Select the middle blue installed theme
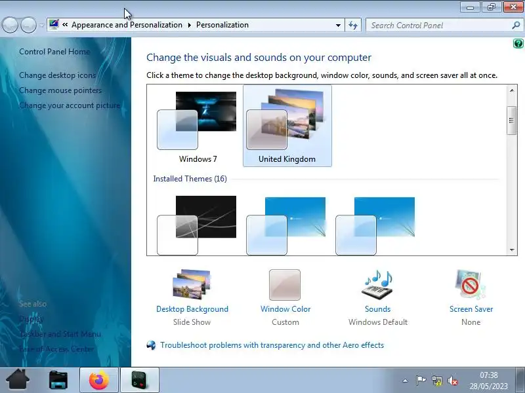Image resolution: width=525 pixels, height=393 pixels. click(285, 226)
